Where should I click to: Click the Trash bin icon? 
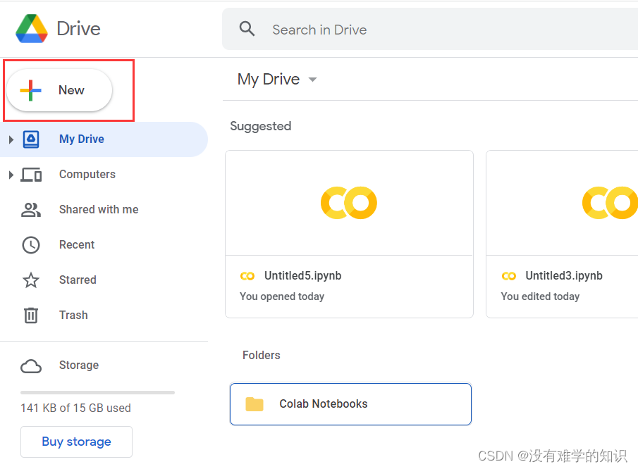pos(31,315)
